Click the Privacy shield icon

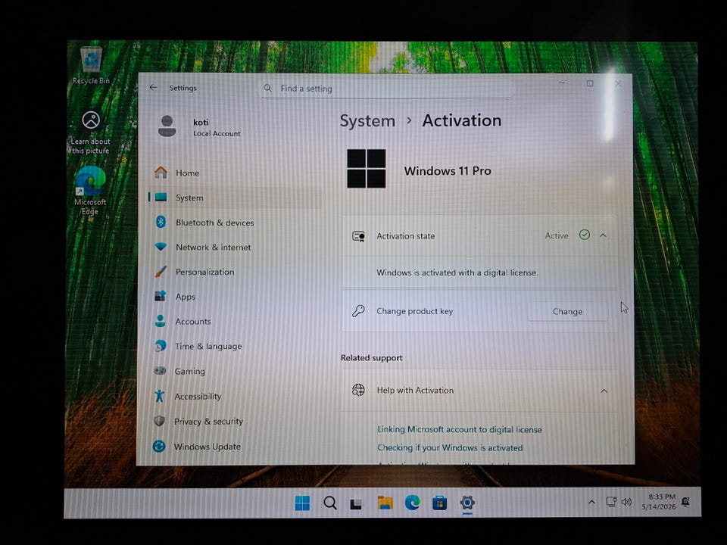point(159,421)
